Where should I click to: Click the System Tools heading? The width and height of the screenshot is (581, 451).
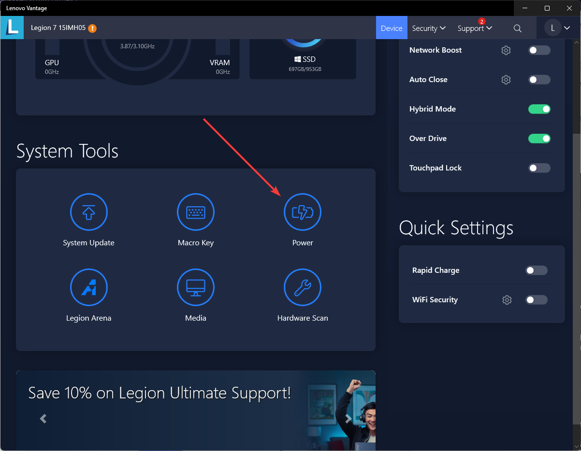pyautogui.click(x=67, y=151)
